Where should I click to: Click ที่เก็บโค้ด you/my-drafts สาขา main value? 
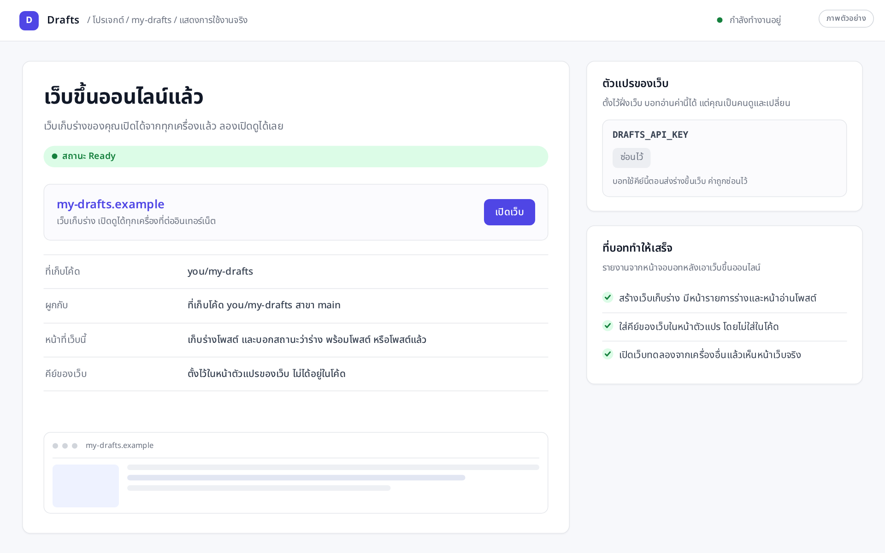[x=264, y=305]
